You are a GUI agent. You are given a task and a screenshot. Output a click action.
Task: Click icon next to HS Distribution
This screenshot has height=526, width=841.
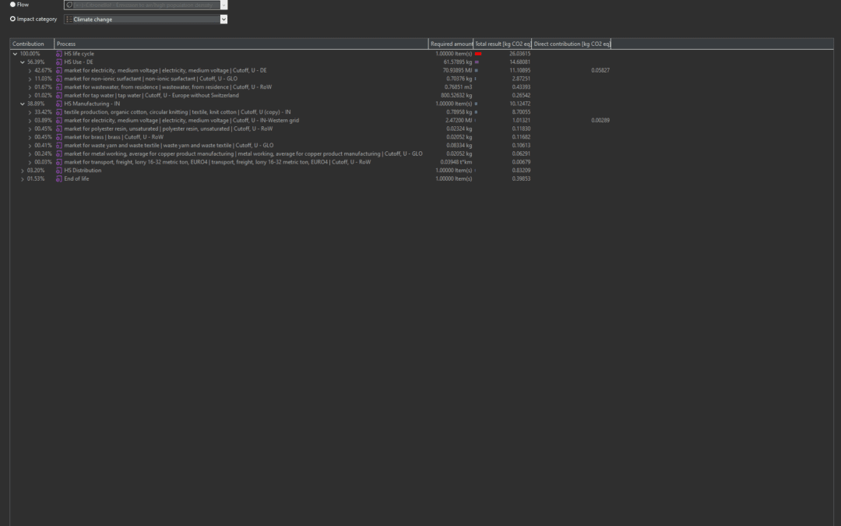pos(59,171)
